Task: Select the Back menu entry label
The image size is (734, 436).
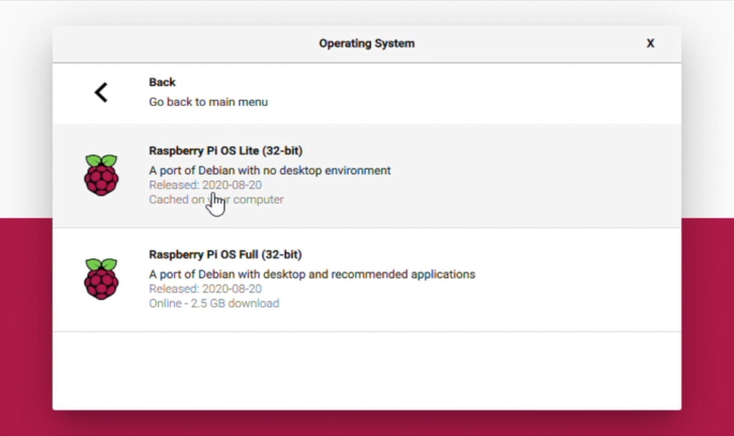Action: tap(162, 82)
